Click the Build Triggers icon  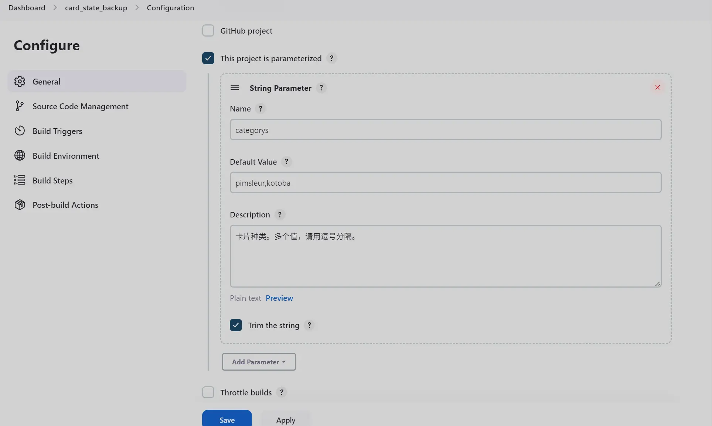pyautogui.click(x=19, y=130)
